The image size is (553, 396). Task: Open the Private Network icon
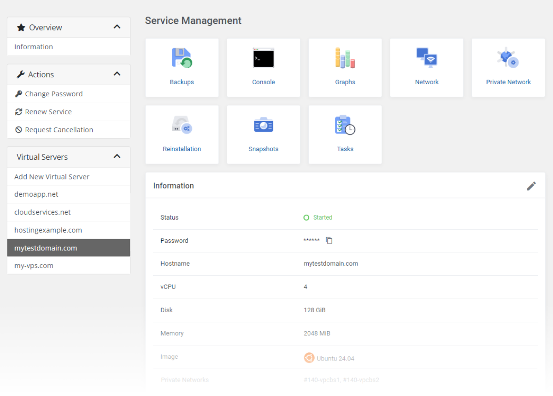point(508,58)
